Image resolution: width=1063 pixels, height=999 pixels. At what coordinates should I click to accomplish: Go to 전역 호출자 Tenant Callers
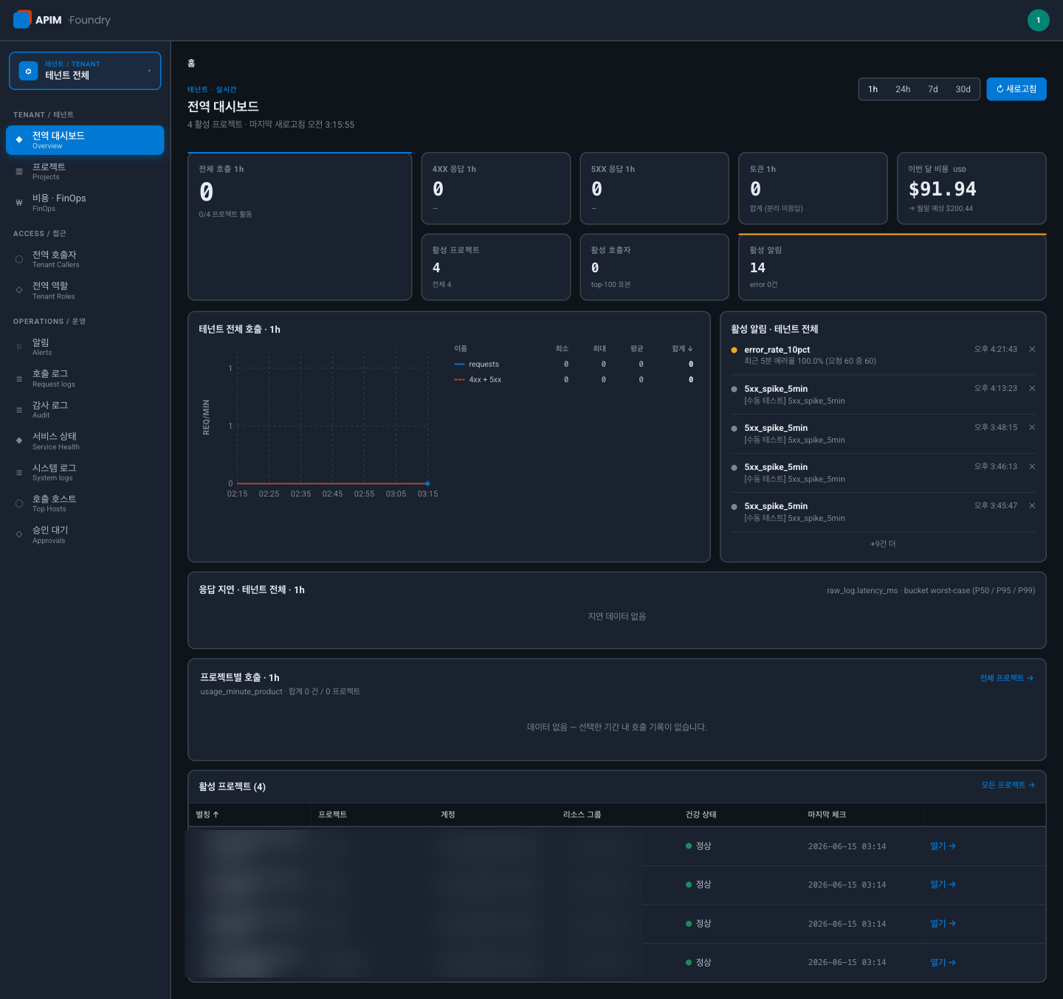coord(85,259)
